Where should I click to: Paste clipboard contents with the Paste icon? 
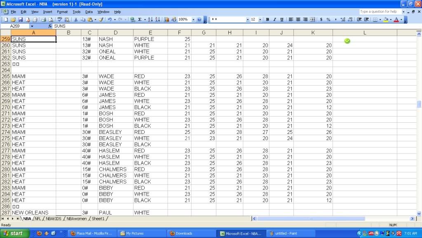pyautogui.click(x=90, y=20)
